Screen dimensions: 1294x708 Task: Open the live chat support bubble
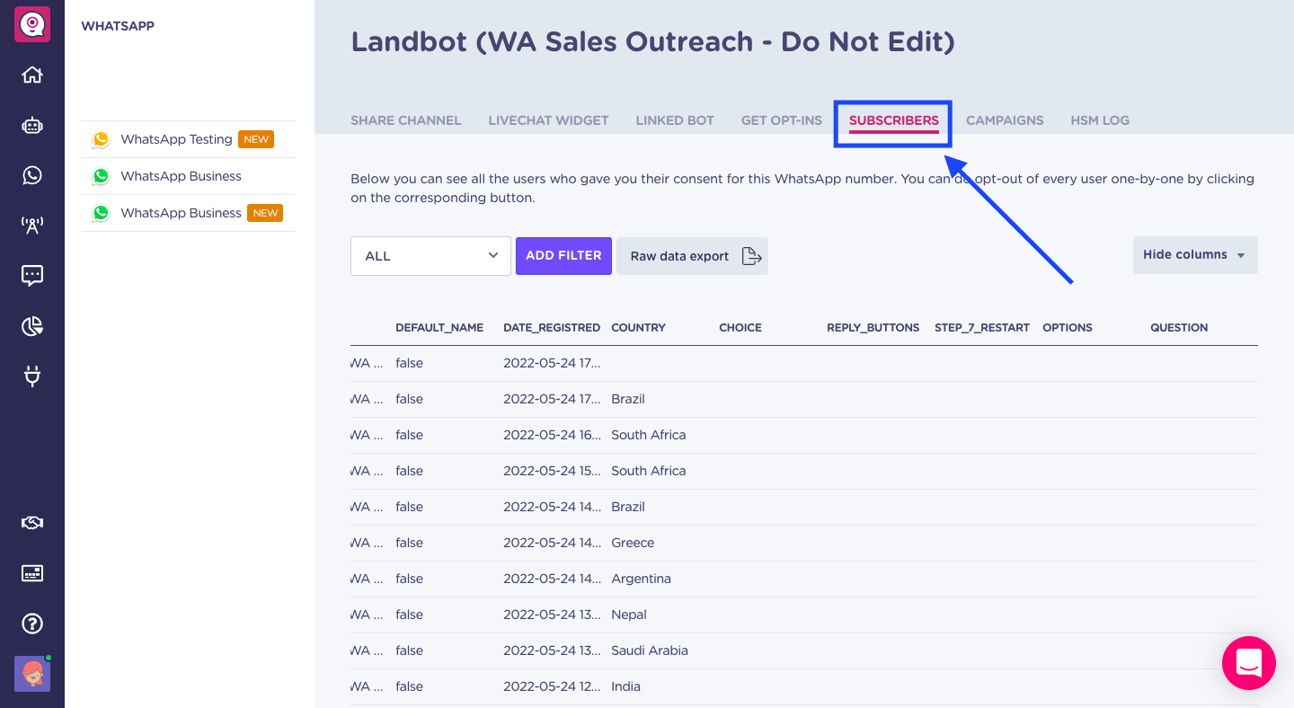pyautogui.click(x=1249, y=663)
